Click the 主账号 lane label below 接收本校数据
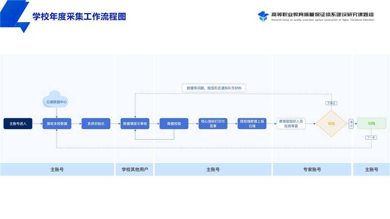Image resolution: width=390 pixels, height=219 pixels. pos(57,170)
